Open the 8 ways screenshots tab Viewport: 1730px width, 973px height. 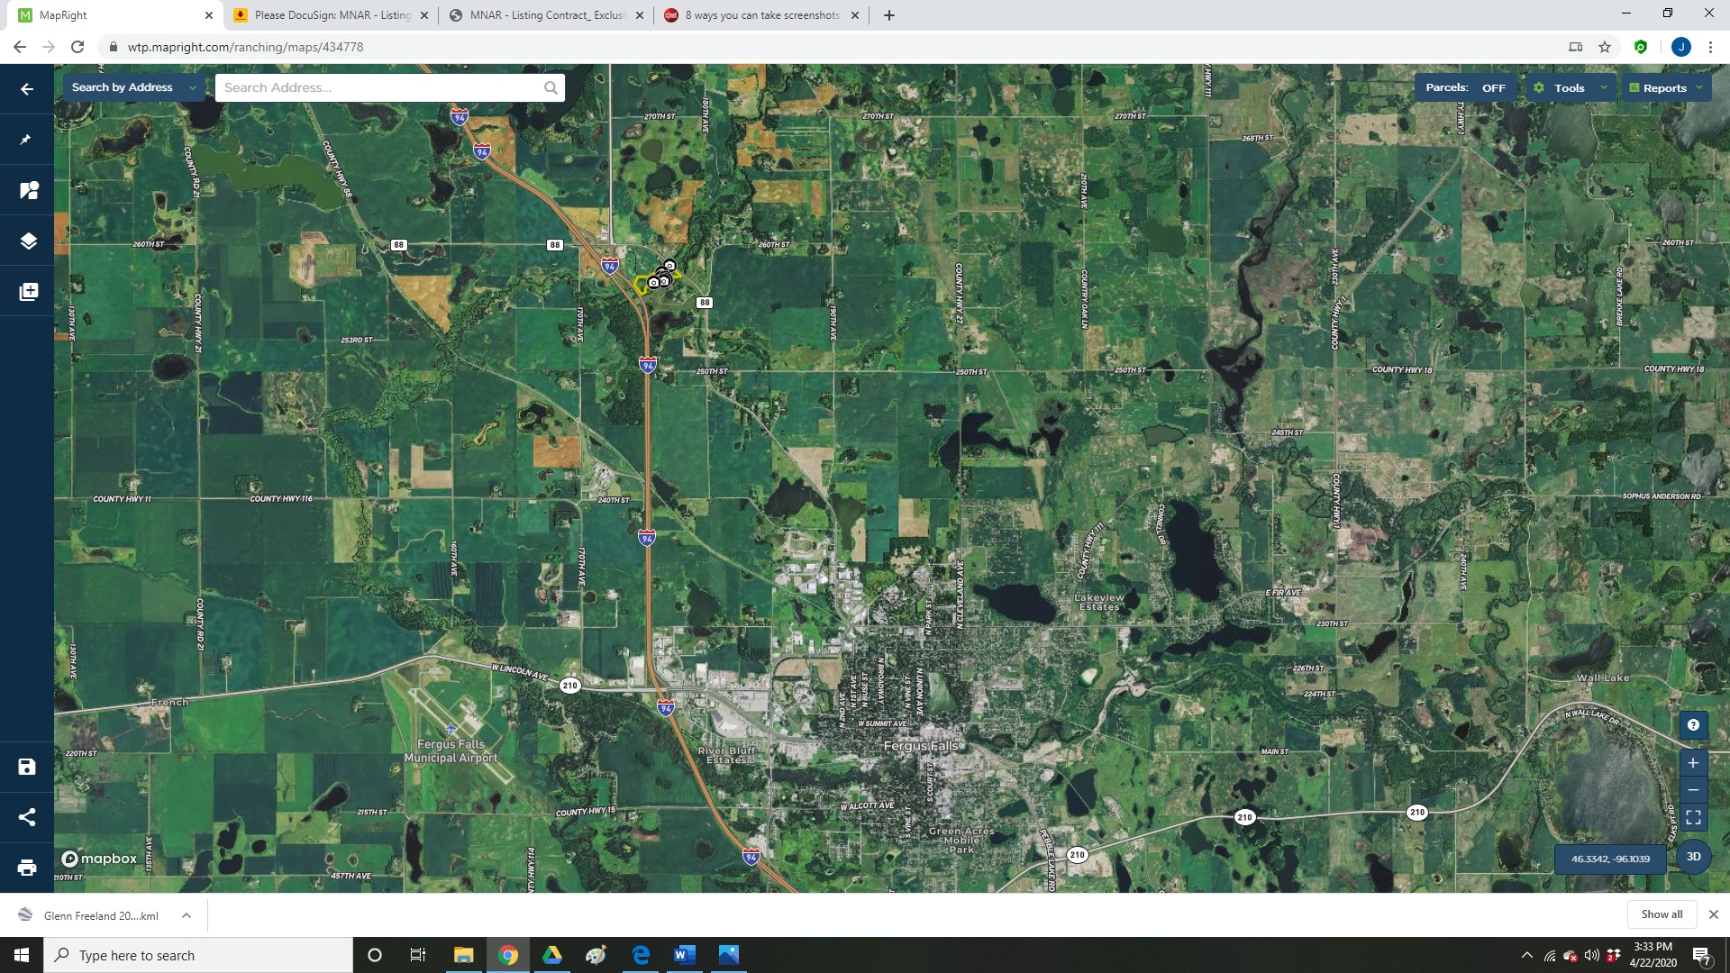point(761,15)
